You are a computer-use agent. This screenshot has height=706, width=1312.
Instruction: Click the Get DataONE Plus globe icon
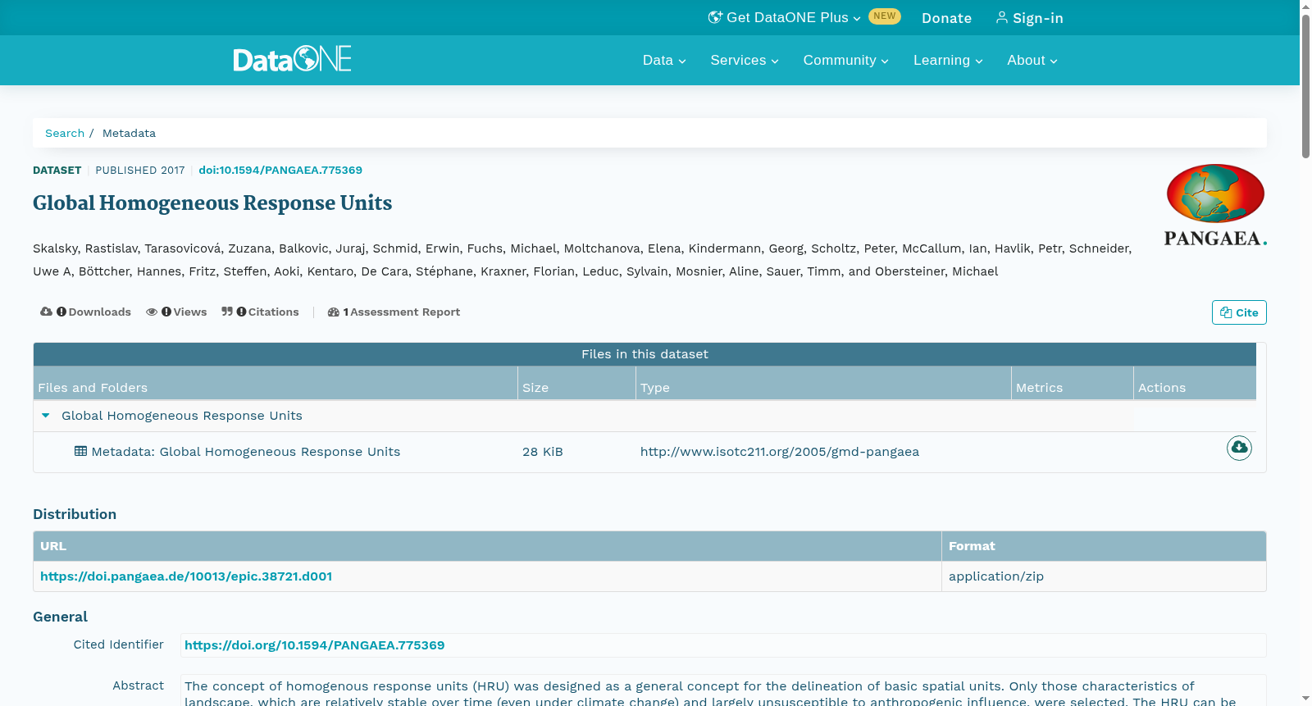click(x=715, y=17)
